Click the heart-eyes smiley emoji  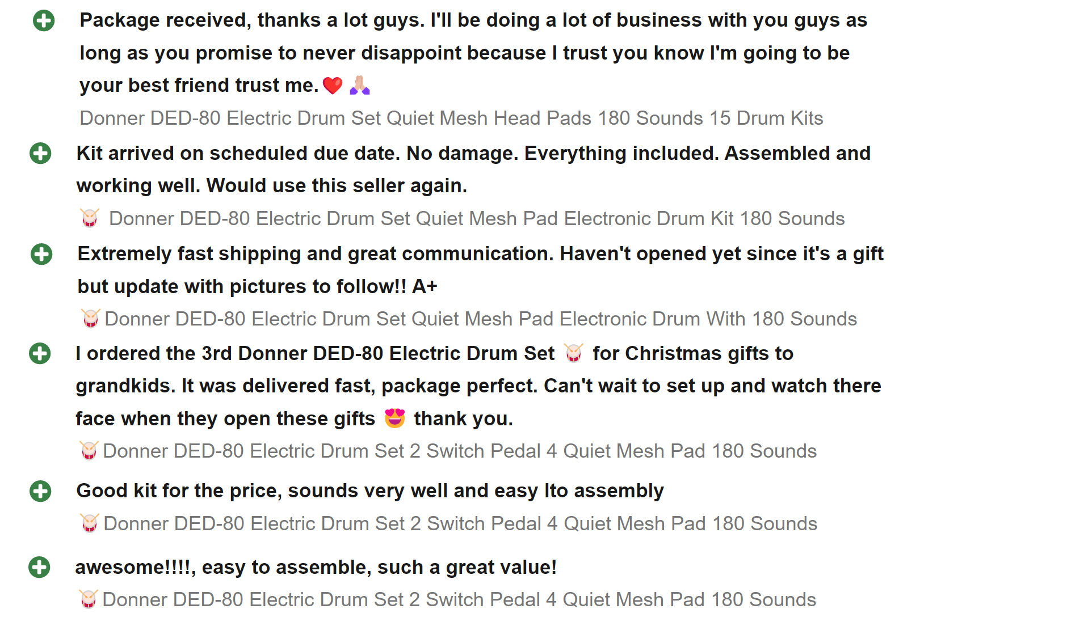pos(394,418)
